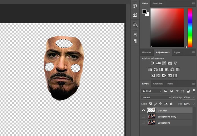This screenshot has width=197, height=136.
Task: Click the Fill 100% value field
Action: (187, 104)
